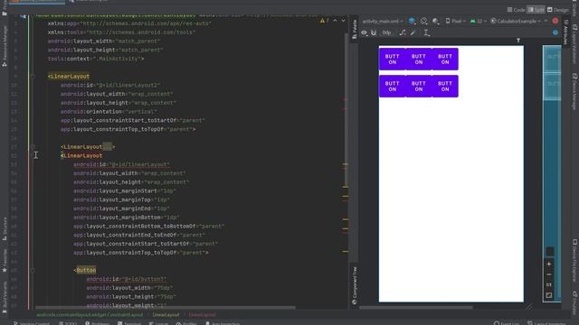The image size is (579, 325).
Task: Toggle autoconnect magnet icon
Action: tap(374, 32)
